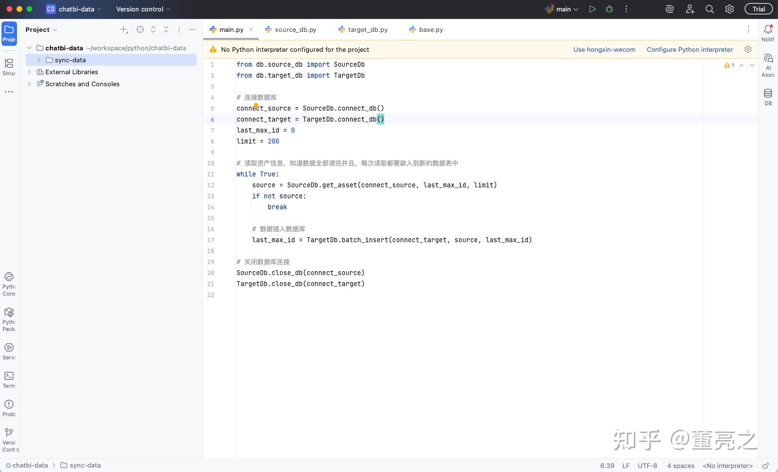This screenshot has height=472, width=778.
Task: Expand the sync-data folder
Action: [39, 60]
